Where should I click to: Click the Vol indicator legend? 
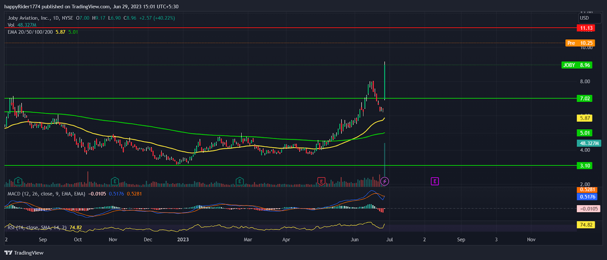click(22, 25)
